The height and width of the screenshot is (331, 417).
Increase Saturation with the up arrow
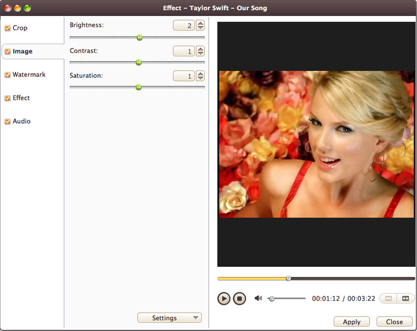[200, 74]
